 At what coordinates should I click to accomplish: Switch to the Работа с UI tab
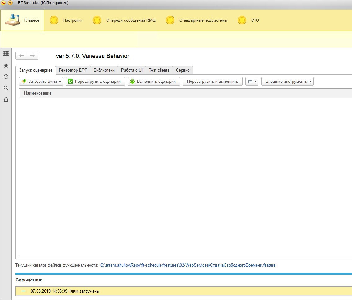click(x=132, y=70)
